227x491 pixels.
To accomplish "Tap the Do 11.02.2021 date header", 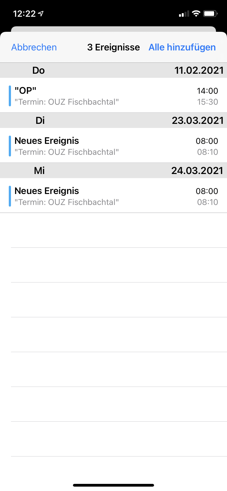I will coord(113,70).
